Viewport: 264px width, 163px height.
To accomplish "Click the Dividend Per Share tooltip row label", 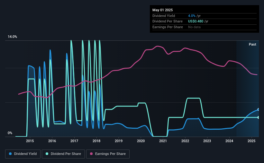I will click(x=167, y=21).
